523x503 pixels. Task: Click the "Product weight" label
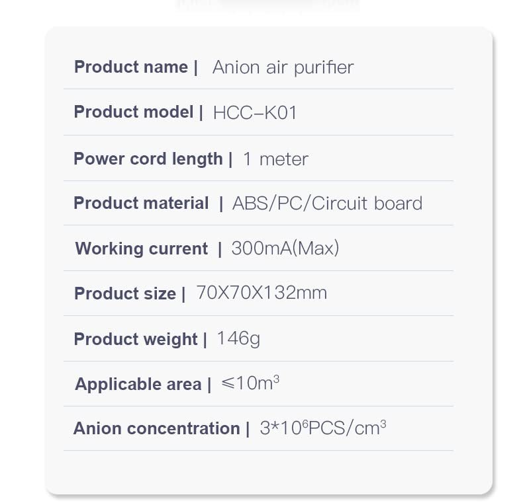point(136,340)
